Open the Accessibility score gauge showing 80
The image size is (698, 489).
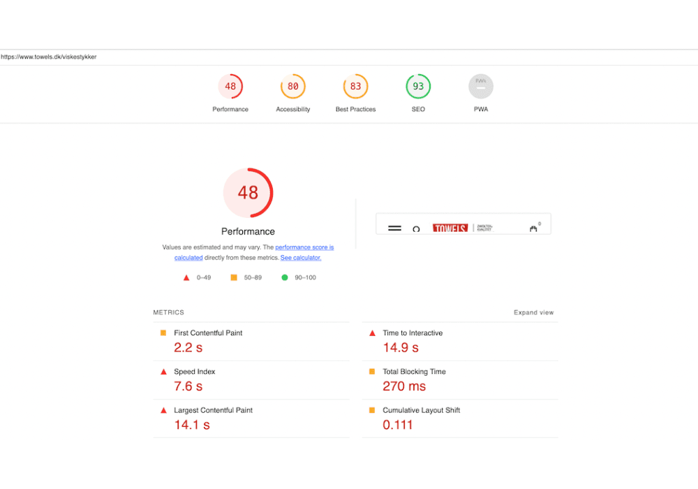pyautogui.click(x=292, y=87)
